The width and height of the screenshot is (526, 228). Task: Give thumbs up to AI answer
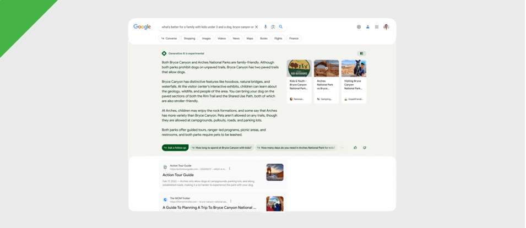[355, 148]
